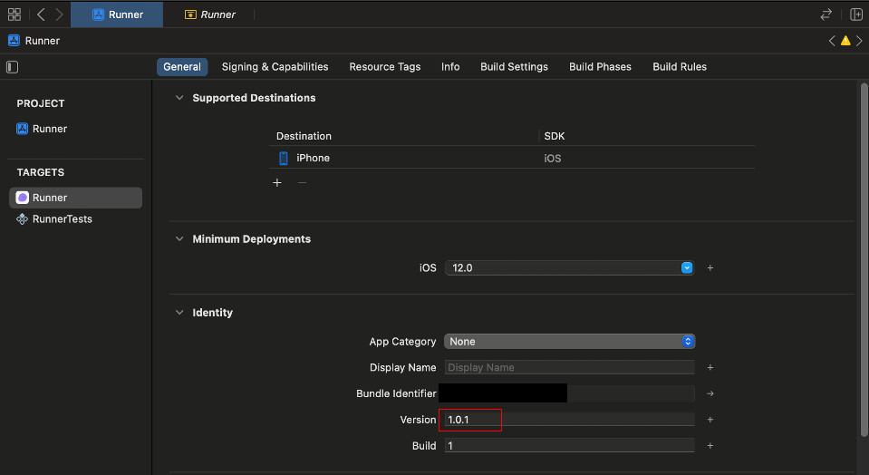Click the Build number field
This screenshot has height=475, width=869.
tap(569, 446)
